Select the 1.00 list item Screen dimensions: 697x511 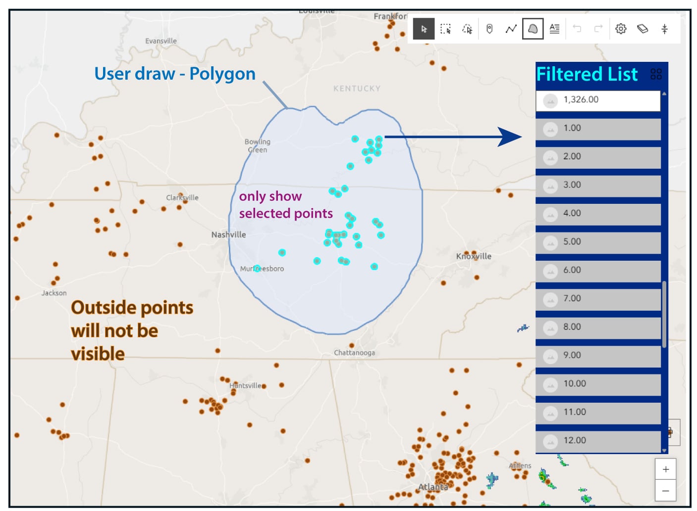[x=598, y=129]
